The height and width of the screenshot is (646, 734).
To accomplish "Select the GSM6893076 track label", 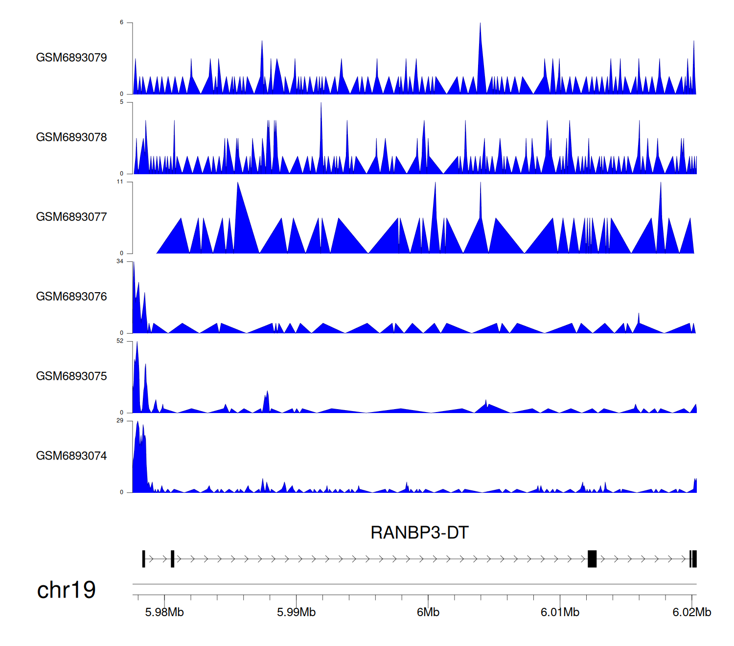I will coord(71,297).
